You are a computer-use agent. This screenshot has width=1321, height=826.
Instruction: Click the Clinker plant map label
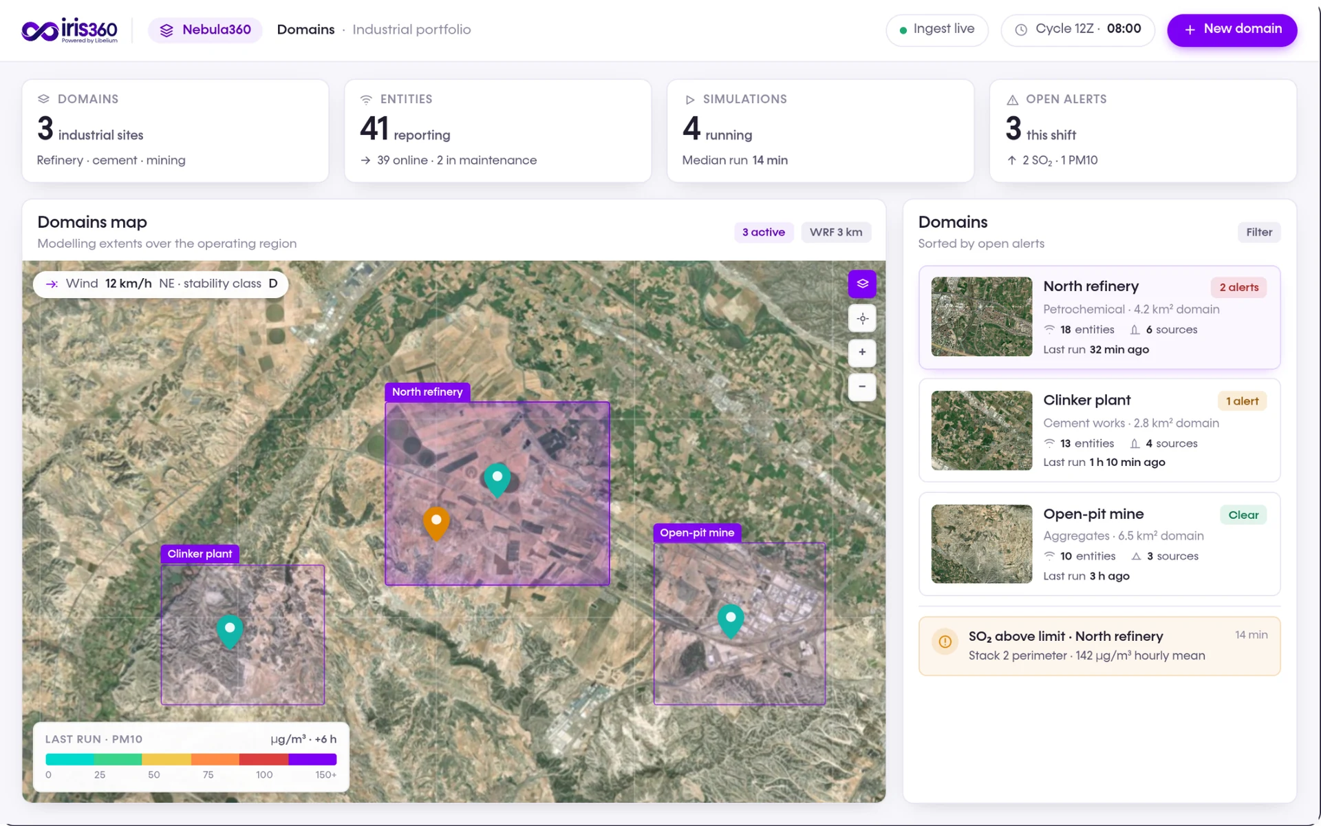(x=200, y=554)
